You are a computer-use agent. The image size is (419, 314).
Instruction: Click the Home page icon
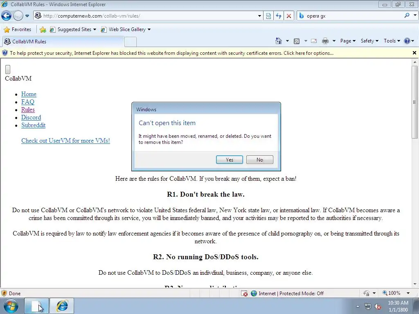278,41
